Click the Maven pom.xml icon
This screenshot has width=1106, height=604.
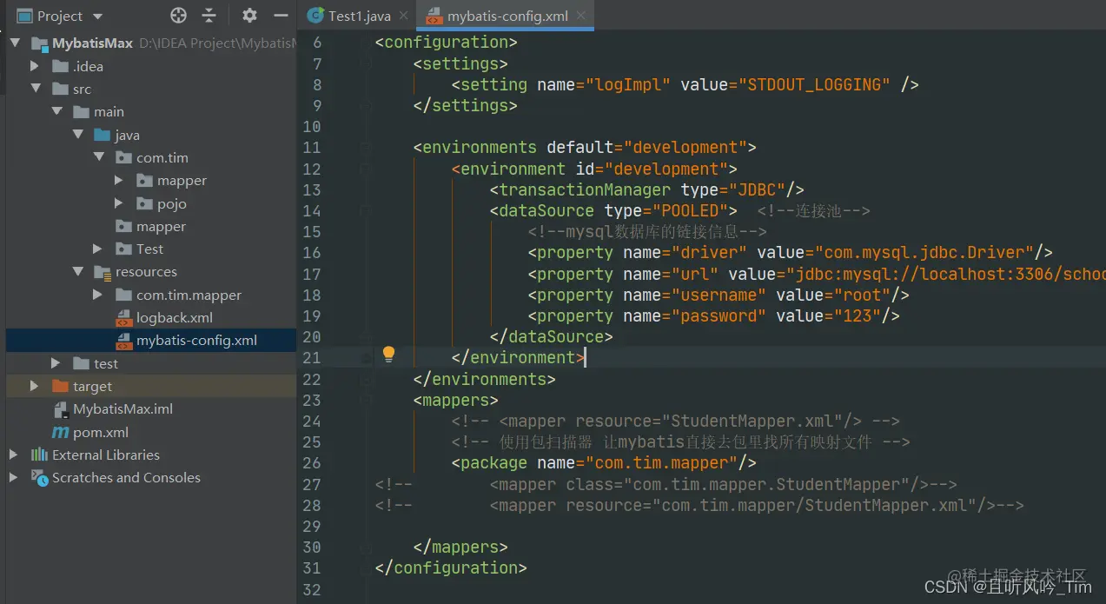[x=60, y=432]
